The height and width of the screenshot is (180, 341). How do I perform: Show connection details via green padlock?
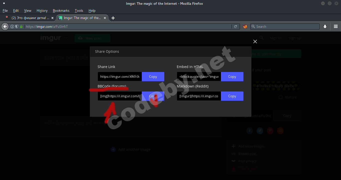(x=21, y=26)
